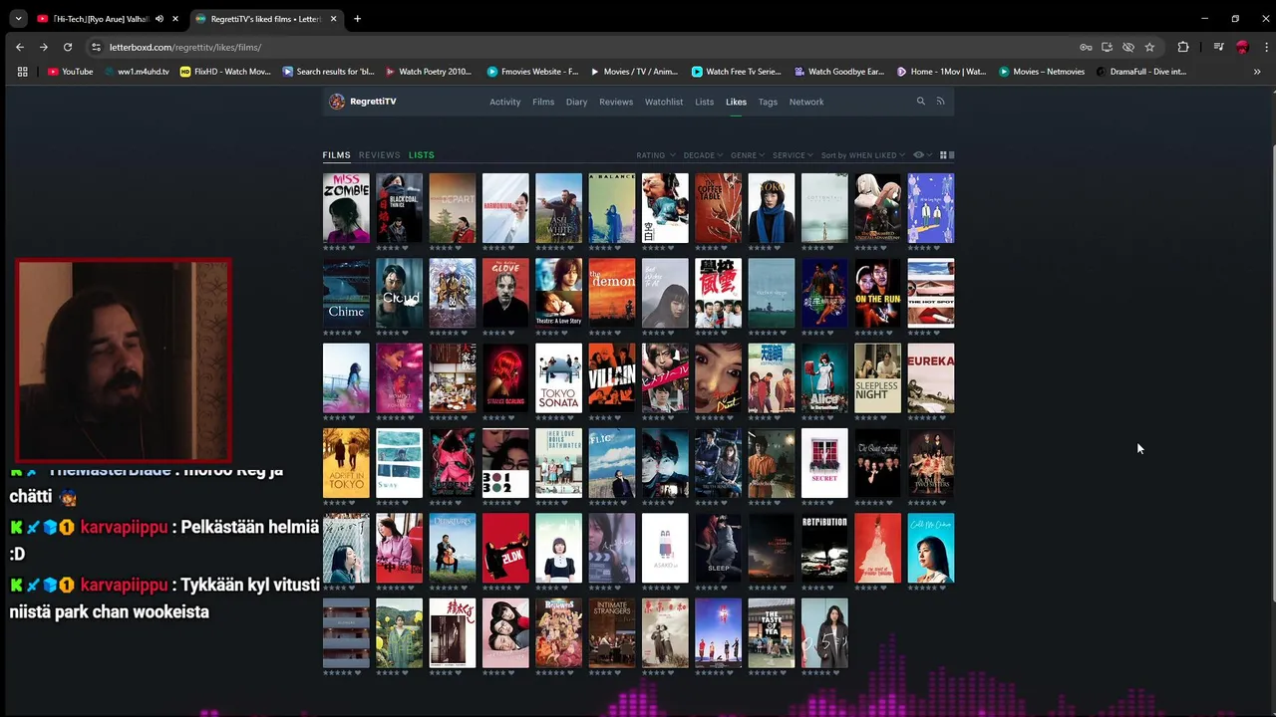Click the browser forward arrow
The image size is (1276, 717).
pyautogui.click(x=44, y=47)
